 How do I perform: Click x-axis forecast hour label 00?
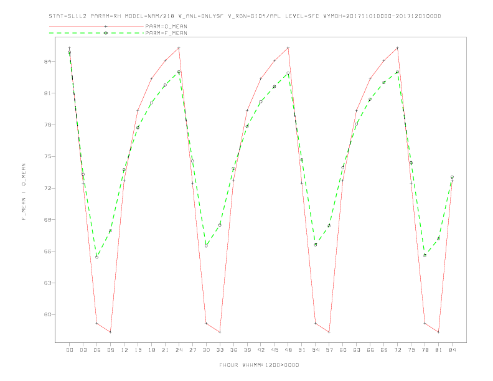(70, 350)
